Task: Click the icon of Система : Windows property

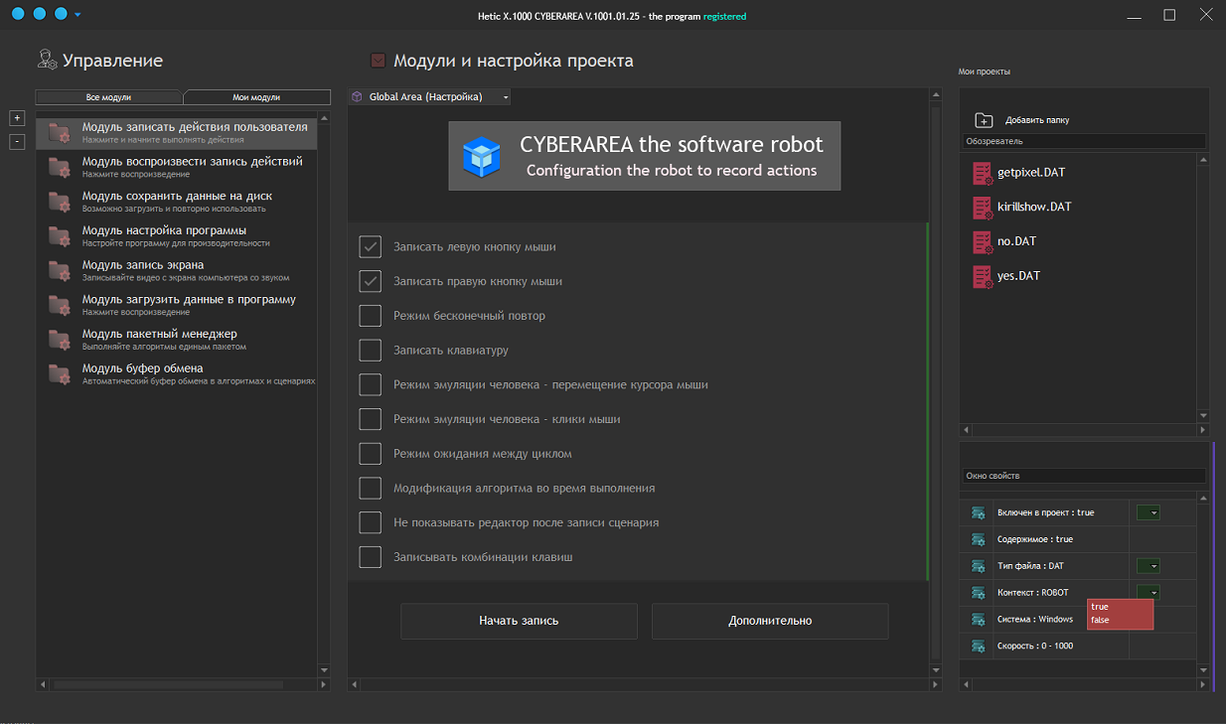Action: [979, 620]
